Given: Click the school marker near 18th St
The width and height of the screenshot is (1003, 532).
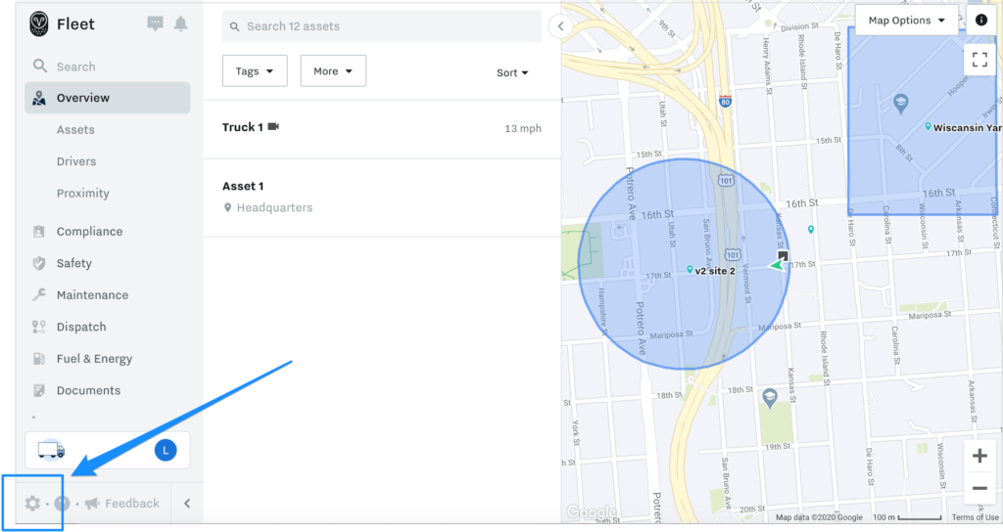Looking at the screenshot, I should pyautogui.click(x=770, y=399).
